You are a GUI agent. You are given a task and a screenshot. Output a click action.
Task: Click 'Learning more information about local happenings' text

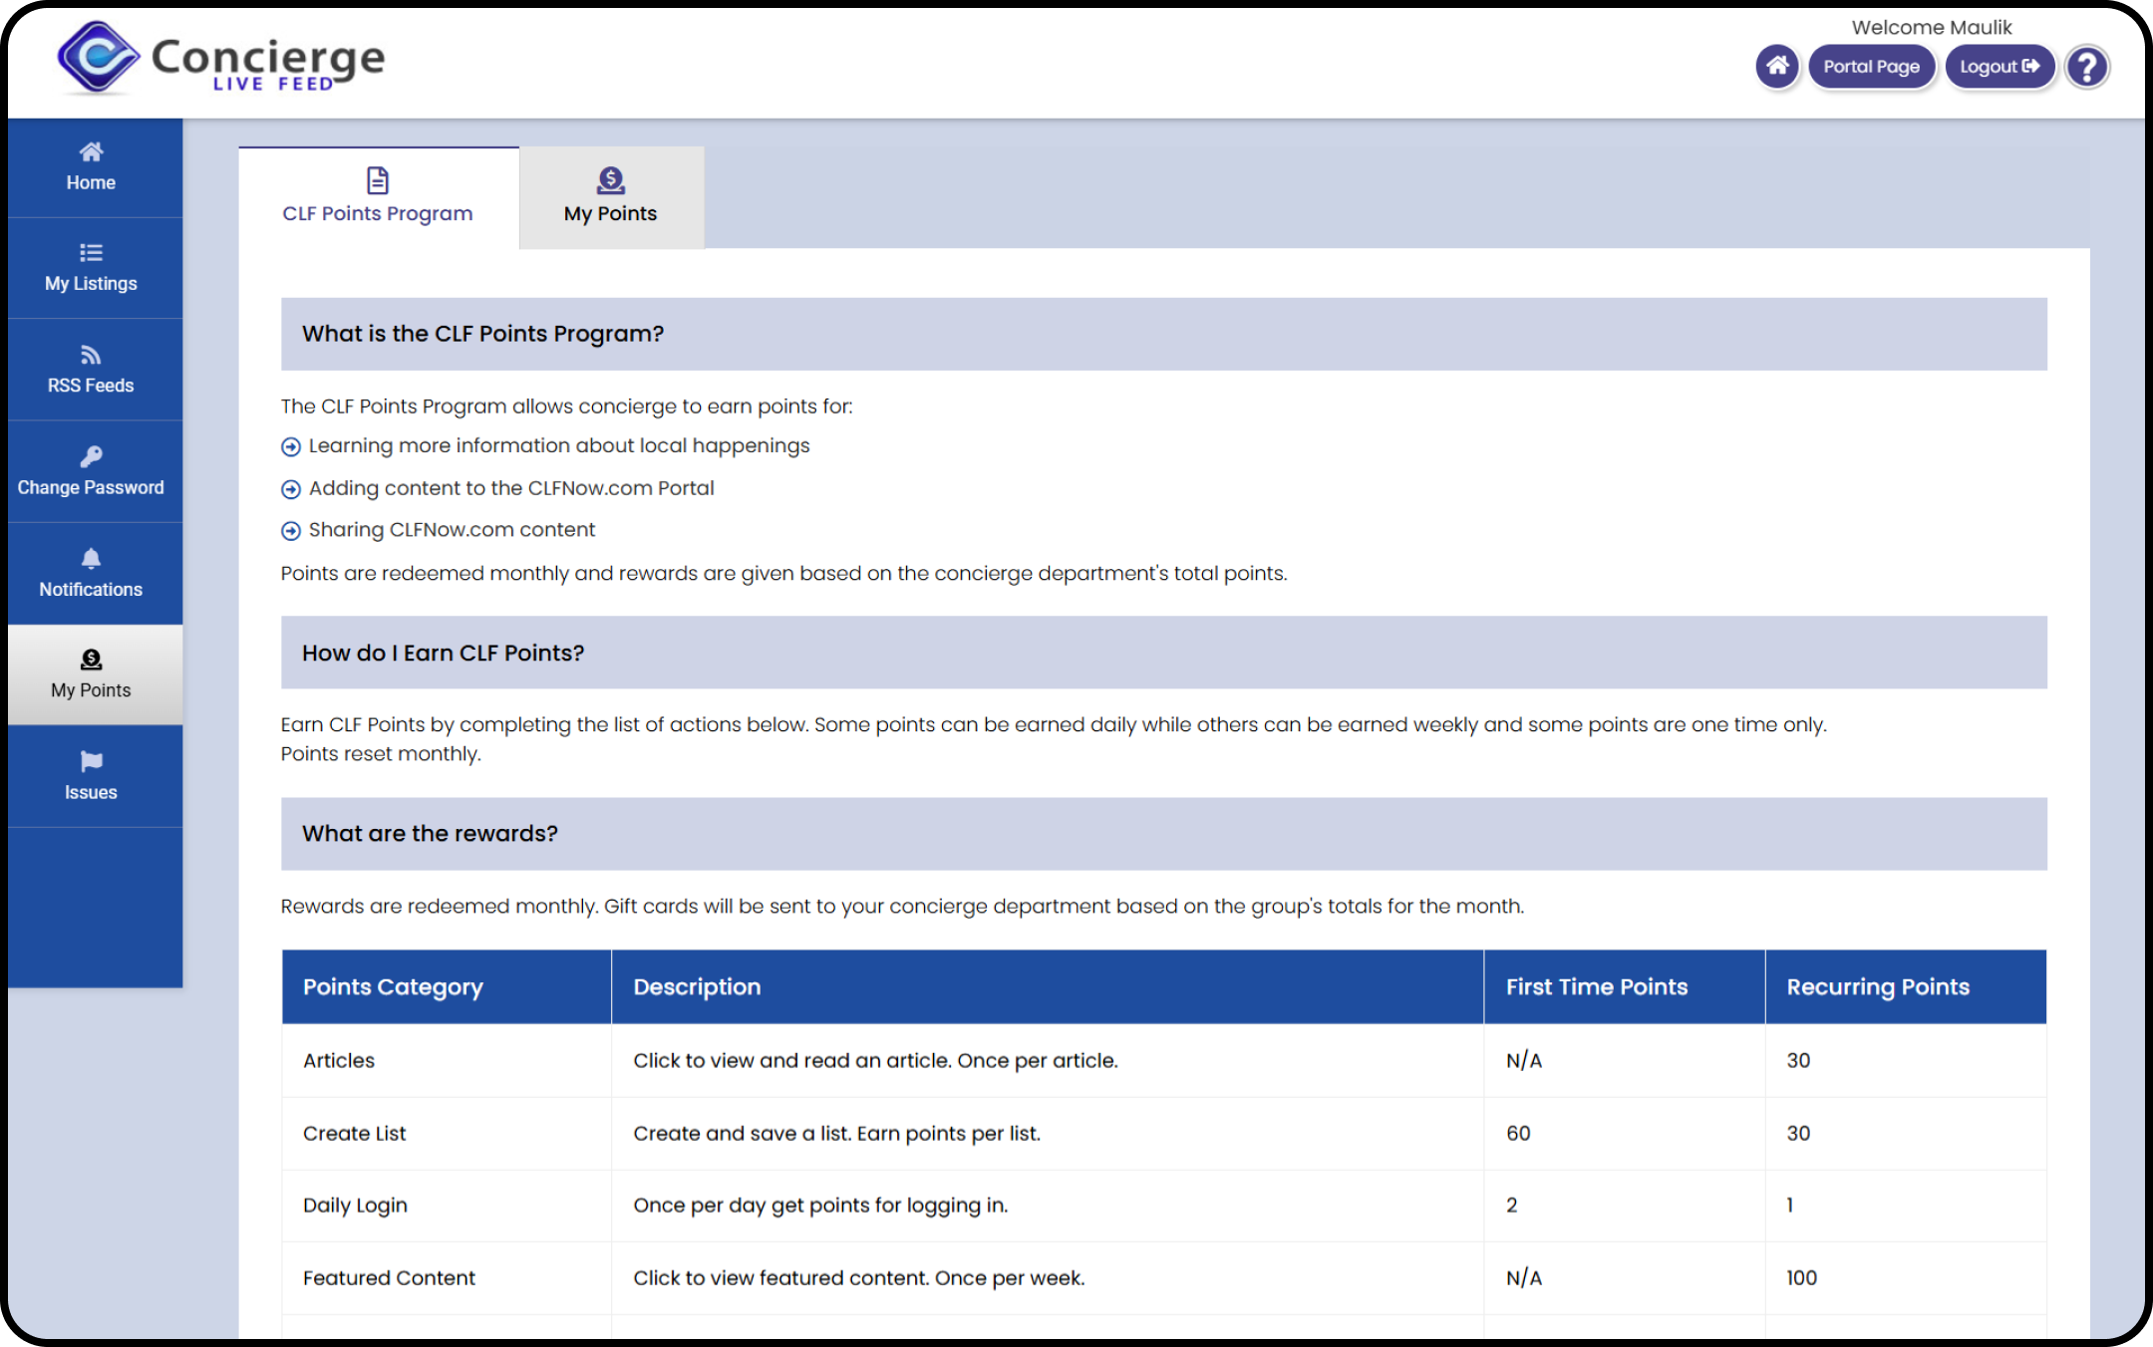point(559,445)
